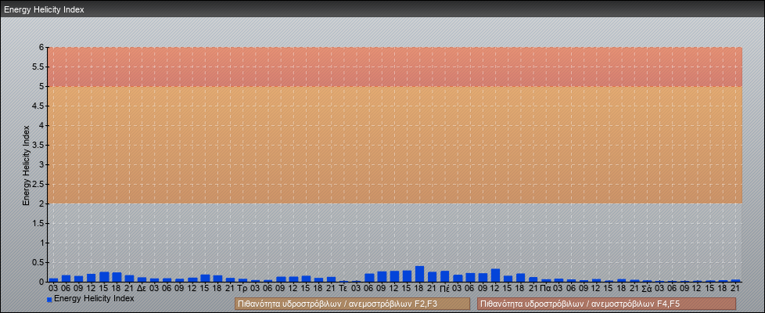765x313 pixels.
Task: Click the y-axis value 6
Action: coord(42,48)
